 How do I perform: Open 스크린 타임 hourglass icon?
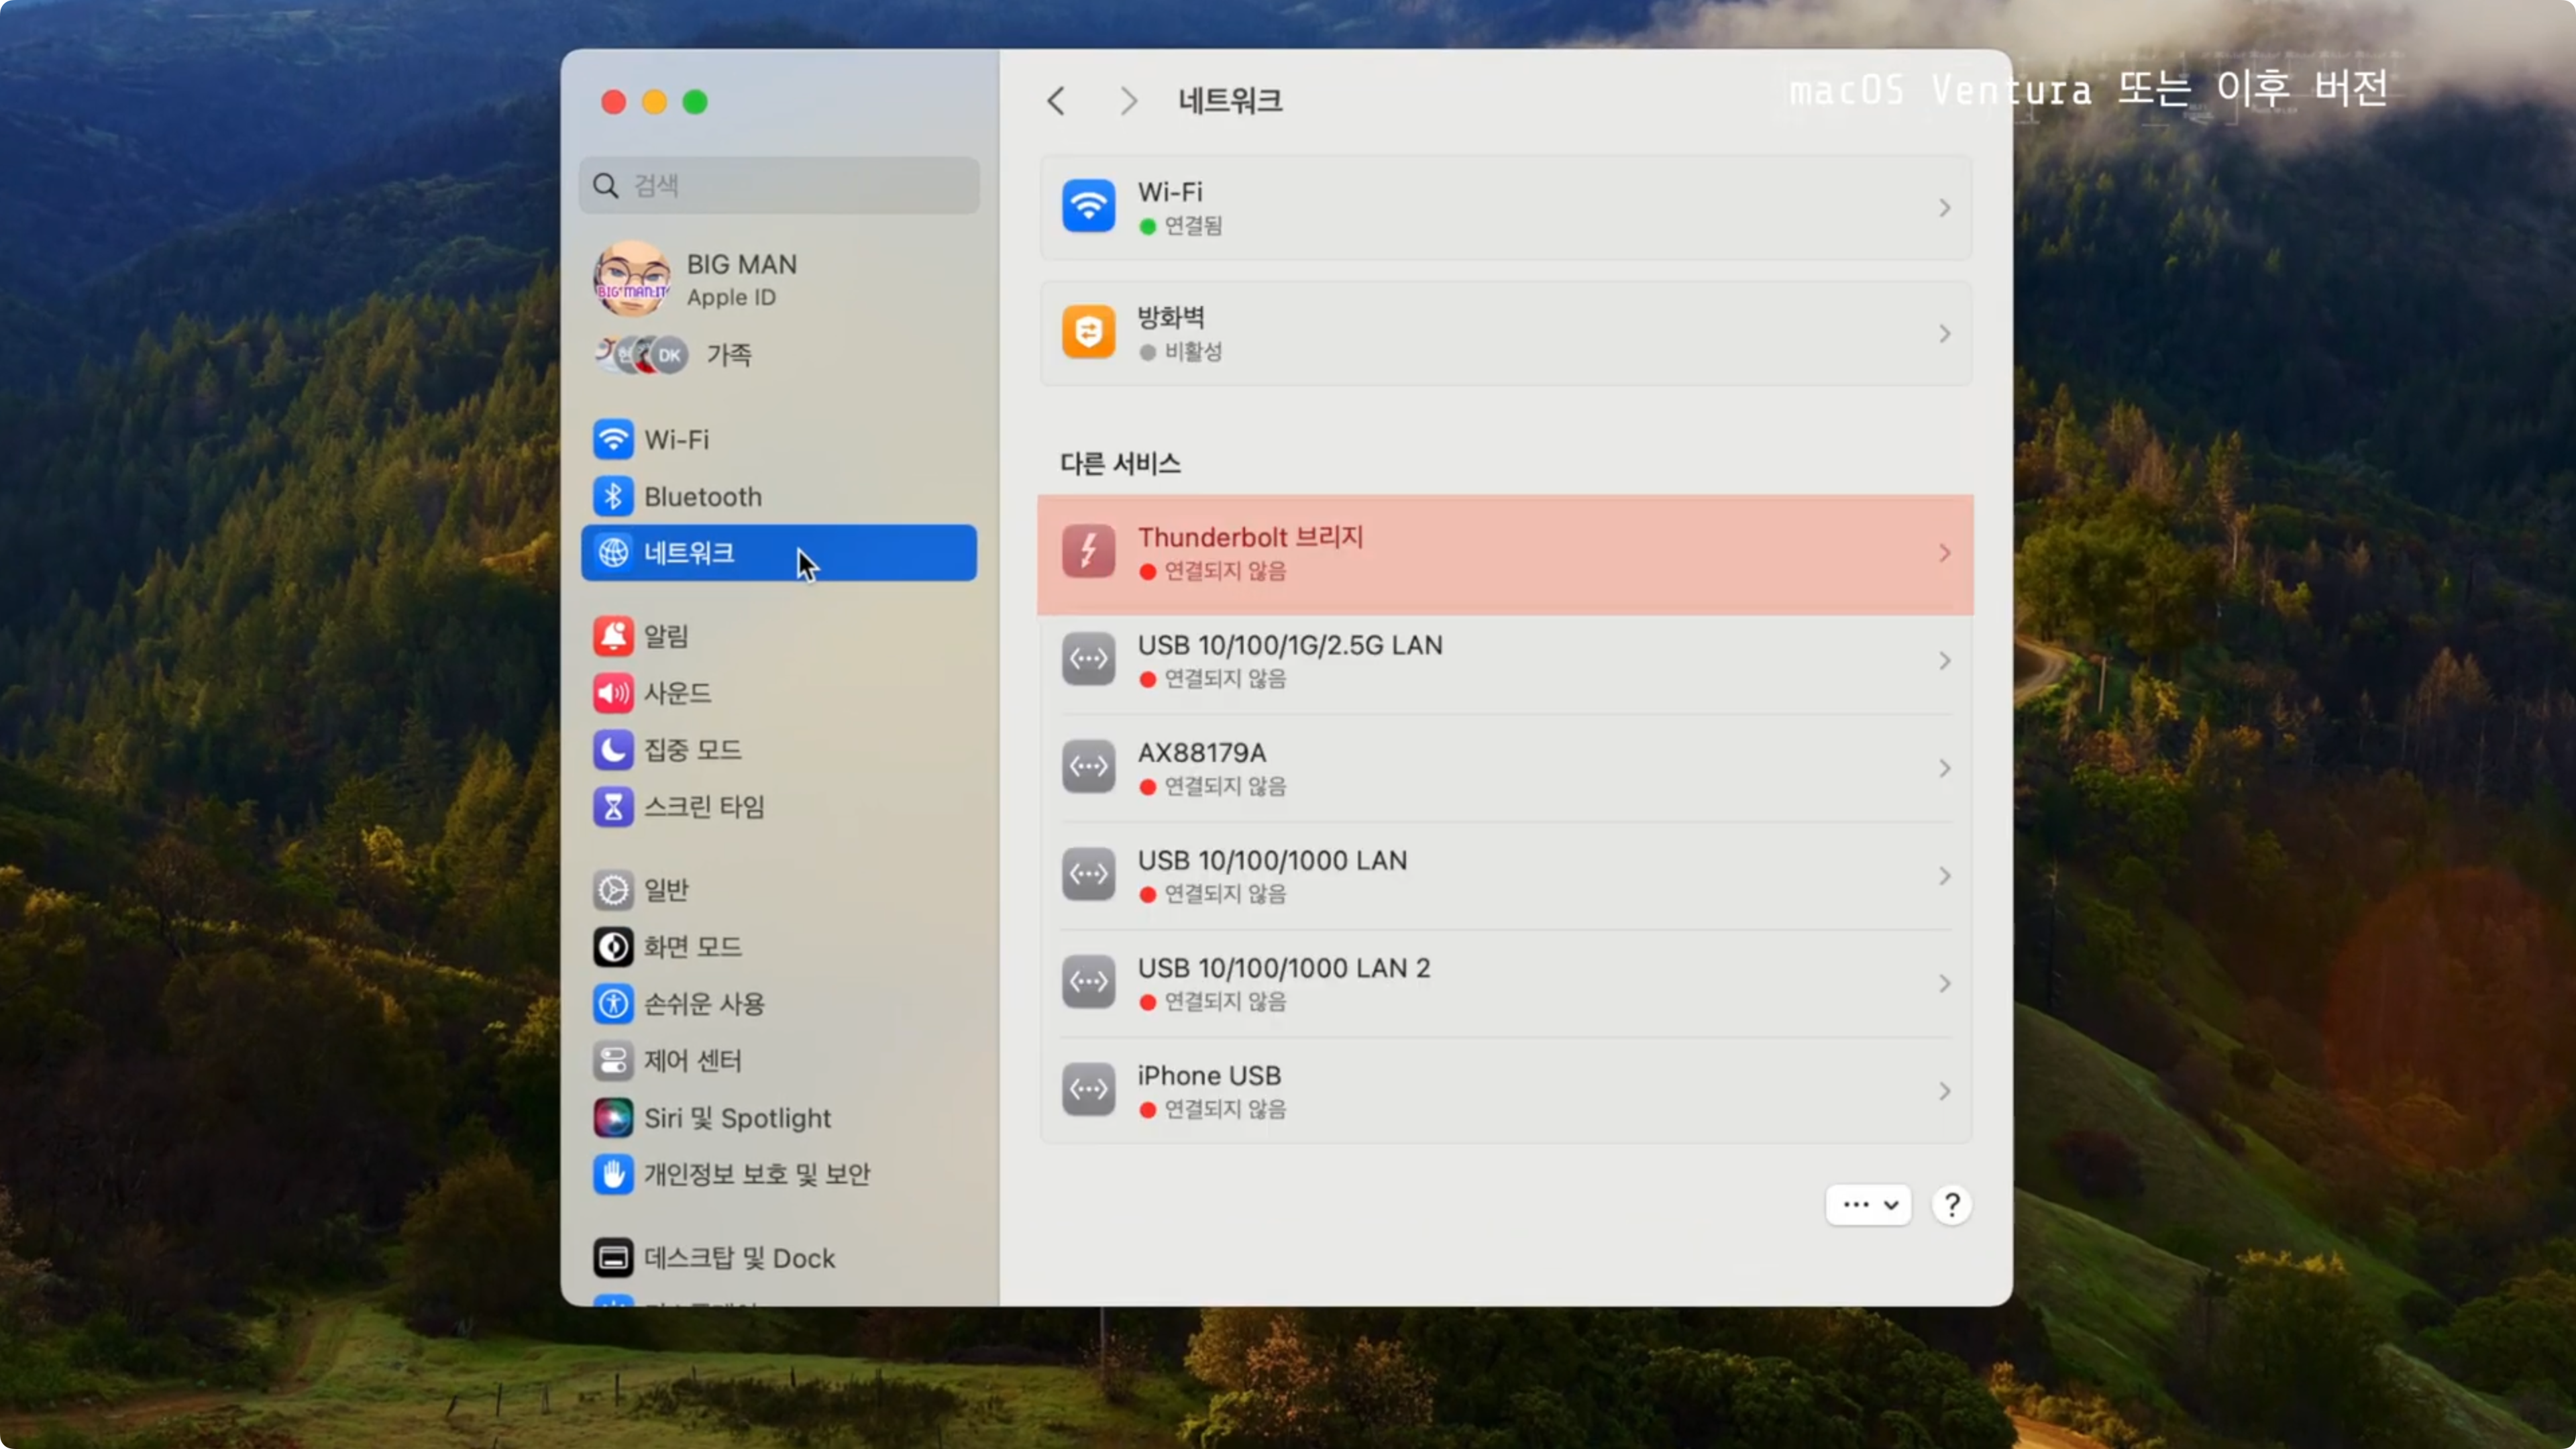613,806
